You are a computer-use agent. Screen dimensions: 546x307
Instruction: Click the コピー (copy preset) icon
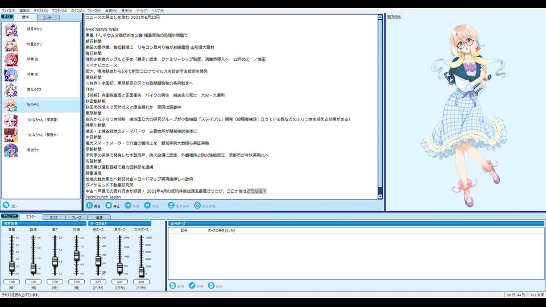click(6, 205)
